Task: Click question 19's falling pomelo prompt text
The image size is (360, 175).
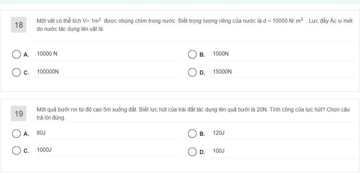Action: click(x=193, y=114)
